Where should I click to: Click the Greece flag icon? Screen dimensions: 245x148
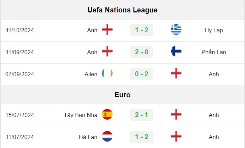pos(176,29)
